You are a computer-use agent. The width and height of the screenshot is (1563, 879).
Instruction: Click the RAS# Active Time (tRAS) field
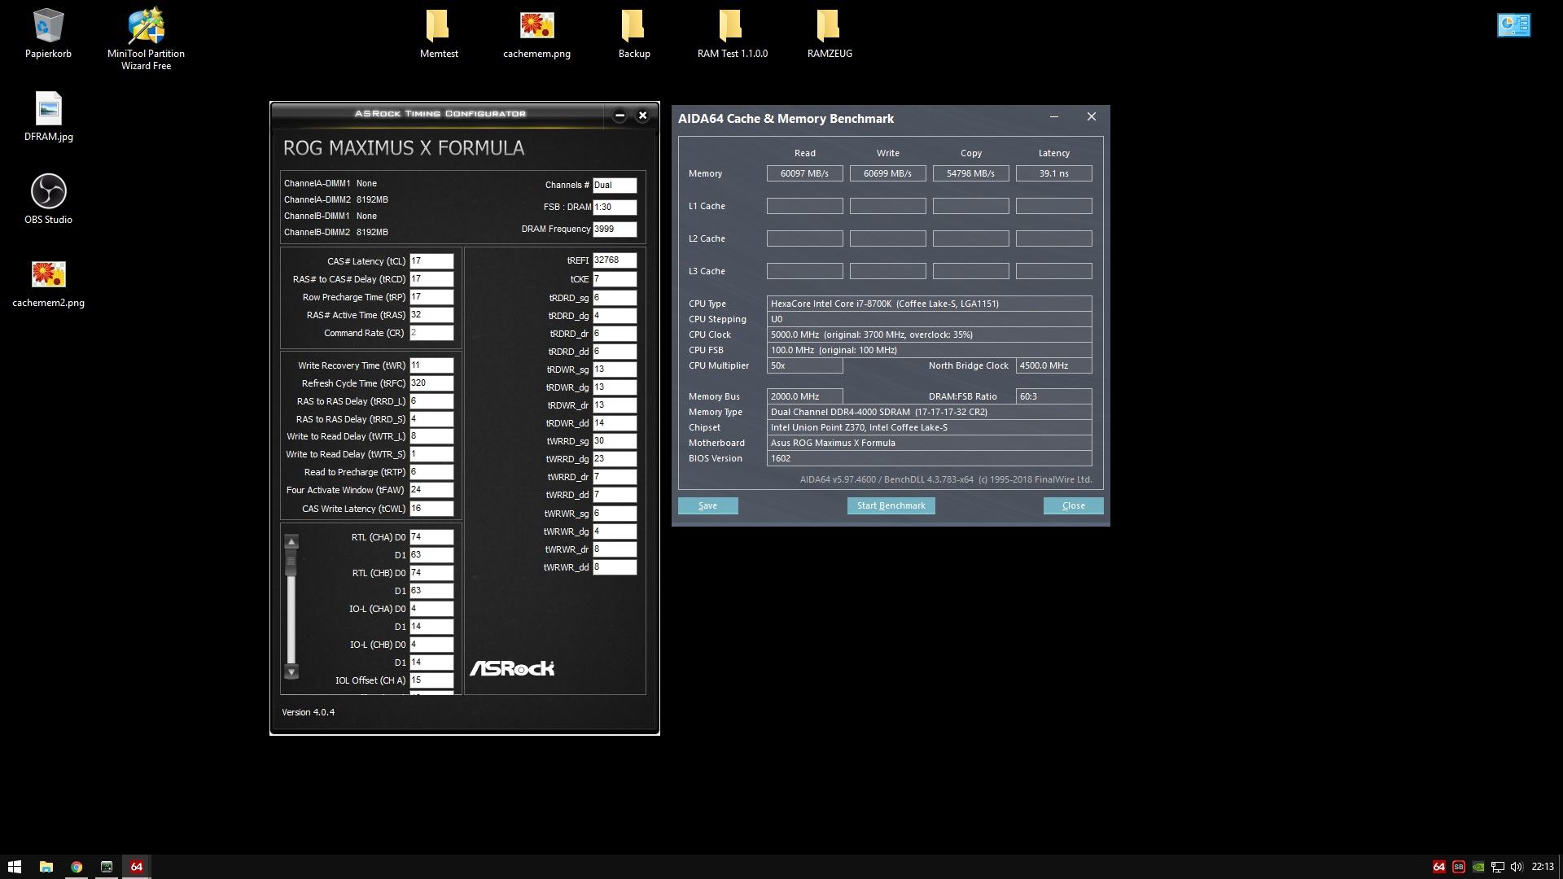point(431,315)
